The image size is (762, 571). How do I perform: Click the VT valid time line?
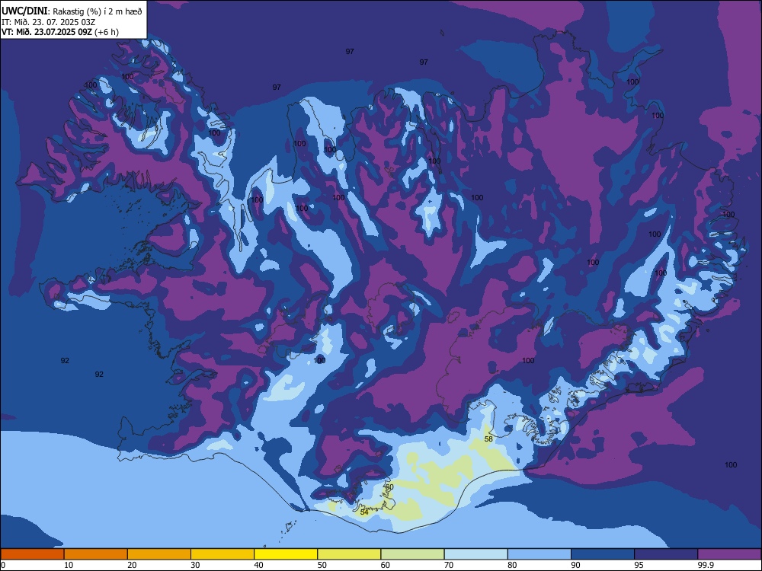coord(59,32)
